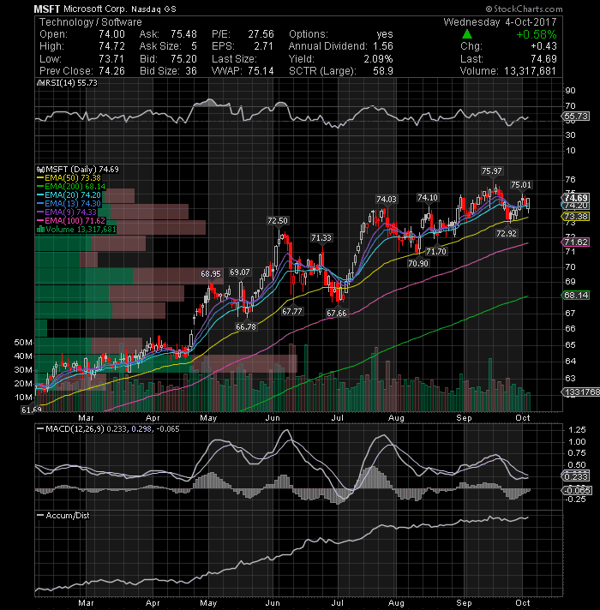This screenshot has height=610, width=600.
Task: Select the EMA(50) 73.38 legend entry
Action: click(69, 178)
